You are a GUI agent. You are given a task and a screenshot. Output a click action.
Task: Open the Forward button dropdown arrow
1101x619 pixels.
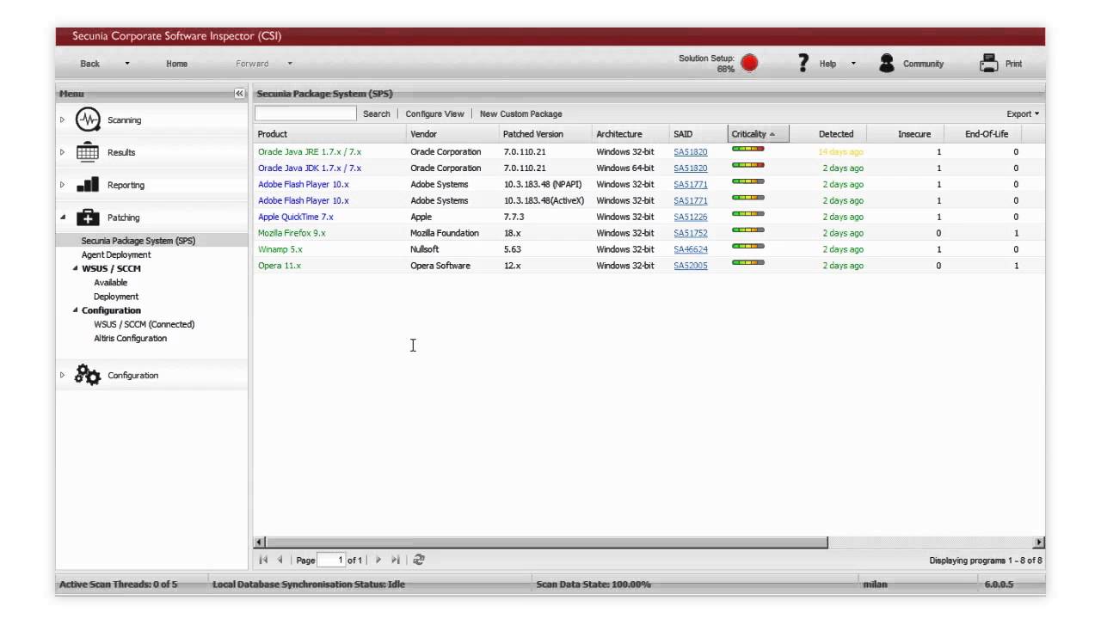pos(290,64)
